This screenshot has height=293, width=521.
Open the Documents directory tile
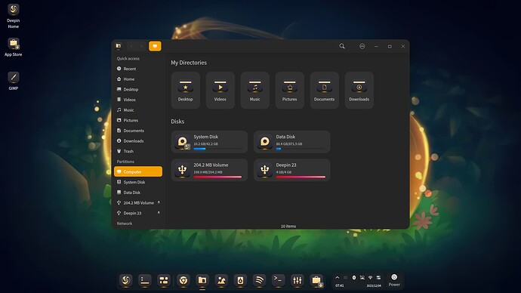coord(324,90)
